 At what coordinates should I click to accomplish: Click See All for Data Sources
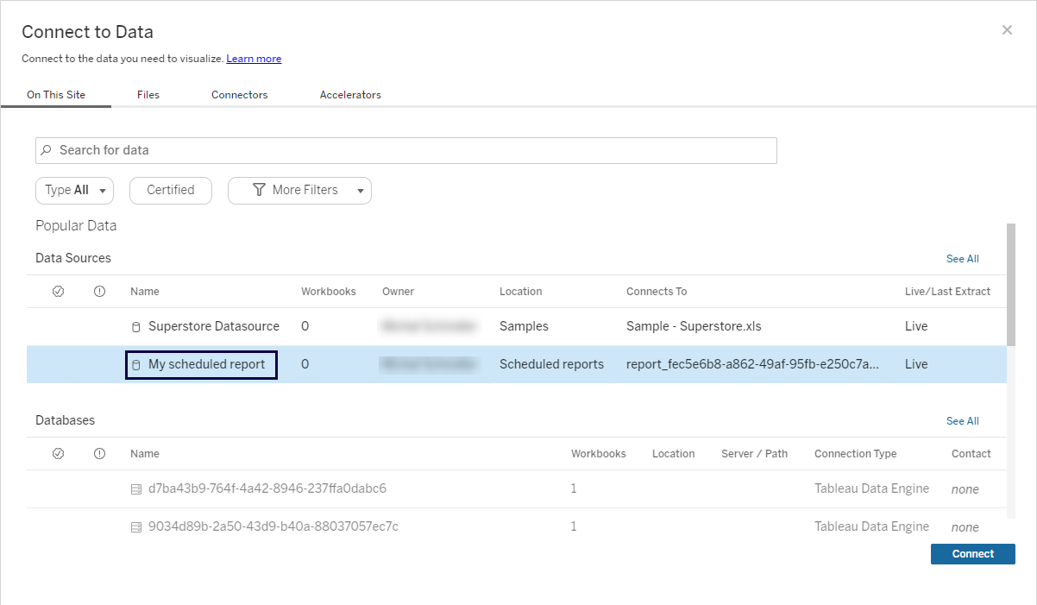[962, 259]
